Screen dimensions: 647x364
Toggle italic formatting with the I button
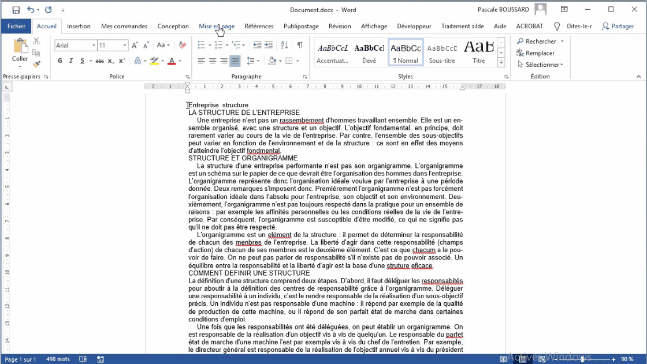(x=71, y=61)
